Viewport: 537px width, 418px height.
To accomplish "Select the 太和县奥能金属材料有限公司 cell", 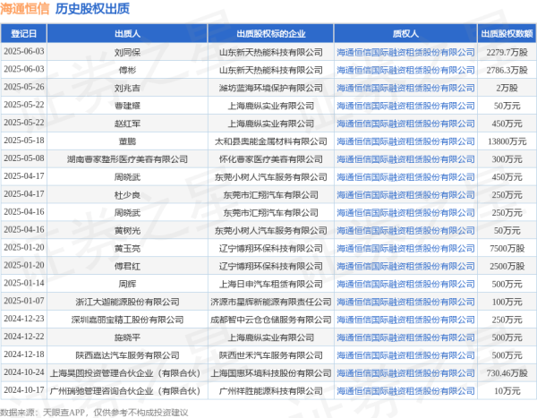I will (x=269, y=141).
